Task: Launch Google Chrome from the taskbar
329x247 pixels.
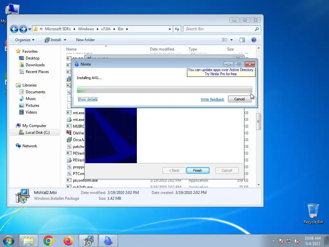Action: 49,241
